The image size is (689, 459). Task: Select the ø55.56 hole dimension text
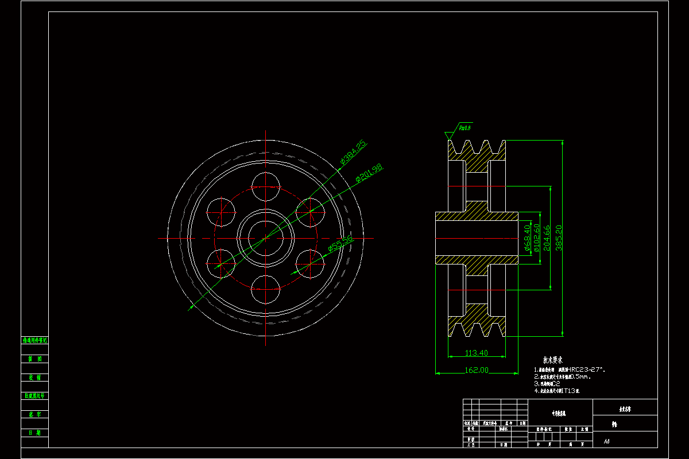(340, 243)
